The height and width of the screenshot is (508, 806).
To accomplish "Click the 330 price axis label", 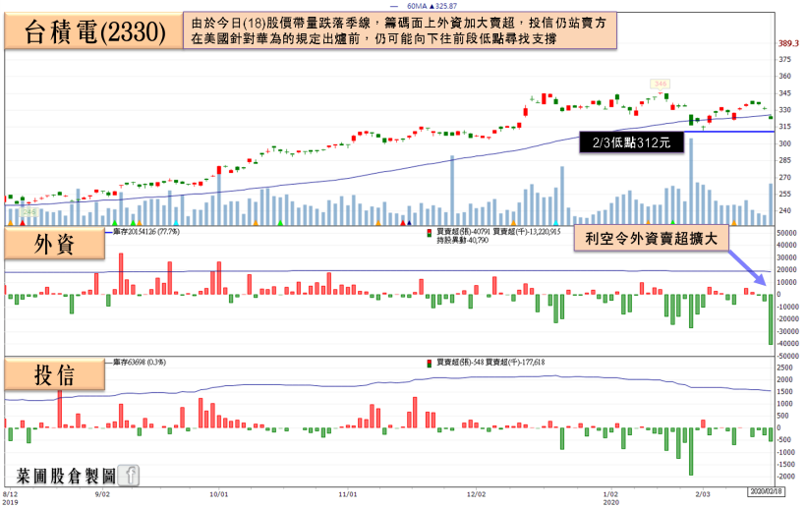I will click(785, 110).
